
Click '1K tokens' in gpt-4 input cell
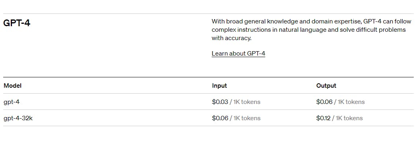(x=247, y=102)
